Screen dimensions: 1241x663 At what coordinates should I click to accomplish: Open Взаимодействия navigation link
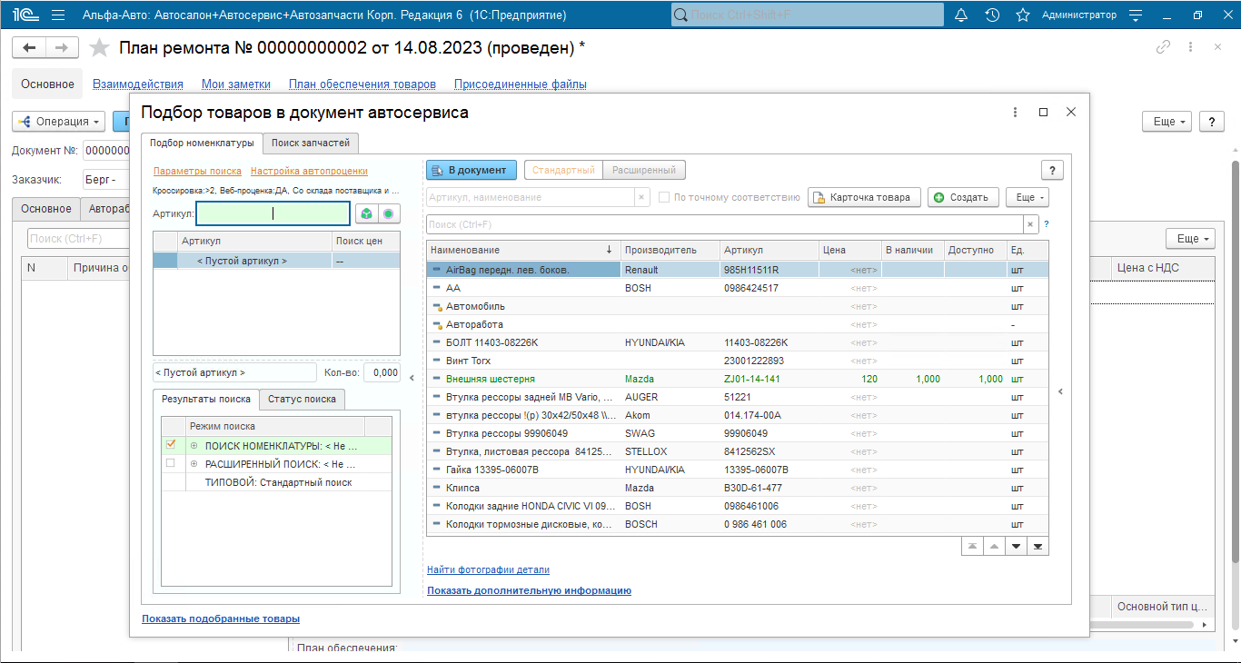coord(138,84)
